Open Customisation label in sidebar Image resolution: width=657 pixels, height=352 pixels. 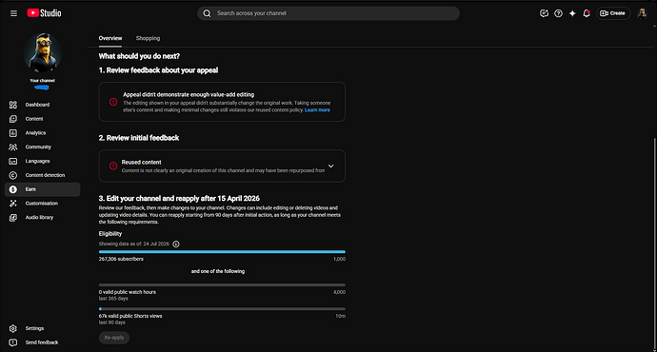(x=42, y=204)
